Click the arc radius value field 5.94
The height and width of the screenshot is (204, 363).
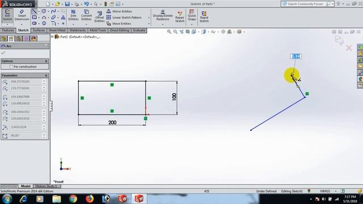point(26,127)
